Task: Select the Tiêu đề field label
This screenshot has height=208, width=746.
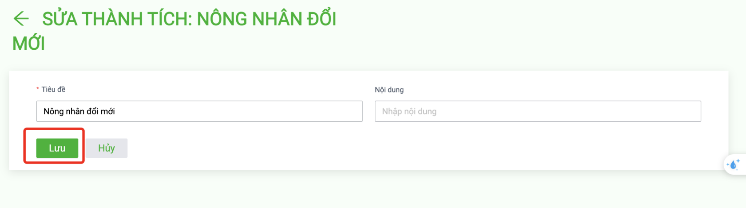Action: pyautogui.click(x=53, y=89)
